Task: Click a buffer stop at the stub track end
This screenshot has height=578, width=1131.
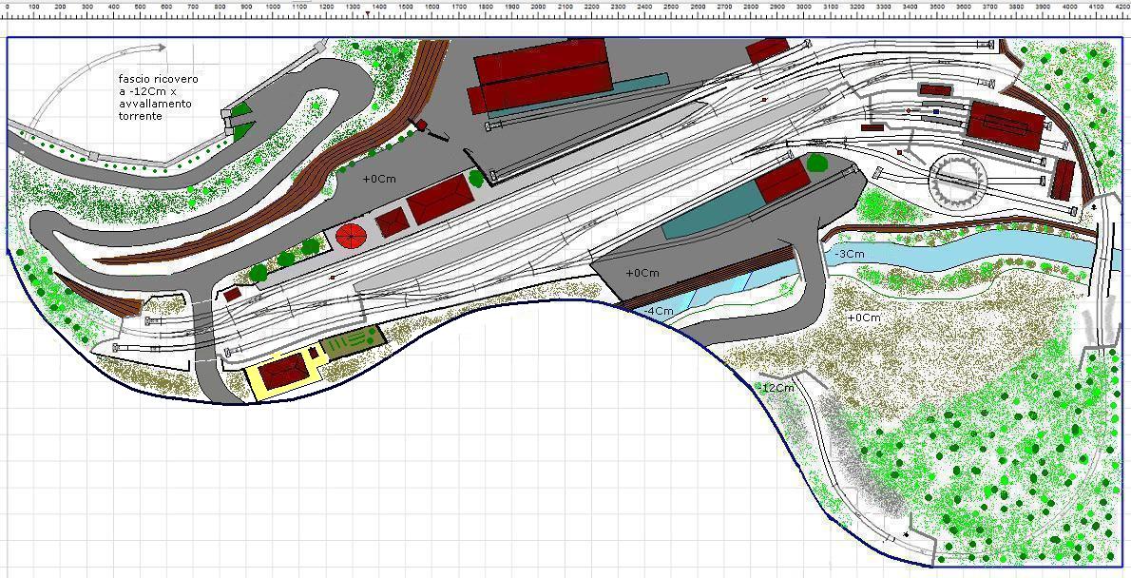Action: (x=1043, y=179)
